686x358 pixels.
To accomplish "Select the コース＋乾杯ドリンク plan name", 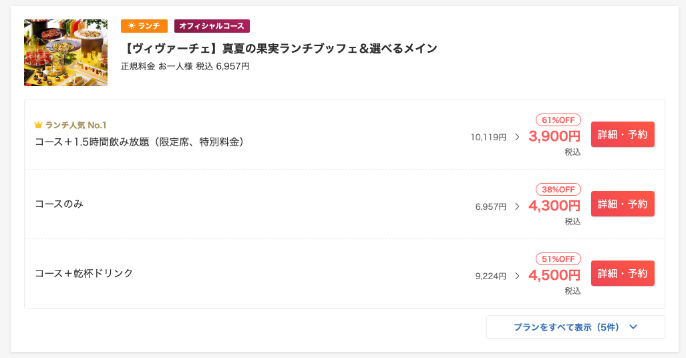I will point(83,273).
